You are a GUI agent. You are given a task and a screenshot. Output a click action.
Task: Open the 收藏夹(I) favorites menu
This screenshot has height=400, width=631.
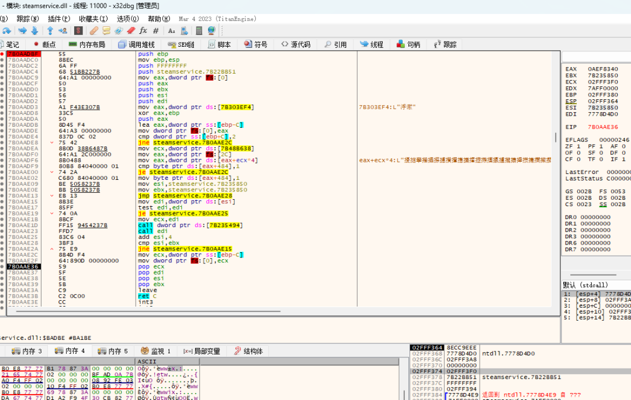[93, 19]
